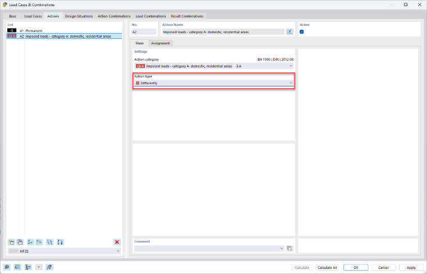Click the Calculate All button
The height and width of the screenshot is (274, 427).
pos(327,267)
